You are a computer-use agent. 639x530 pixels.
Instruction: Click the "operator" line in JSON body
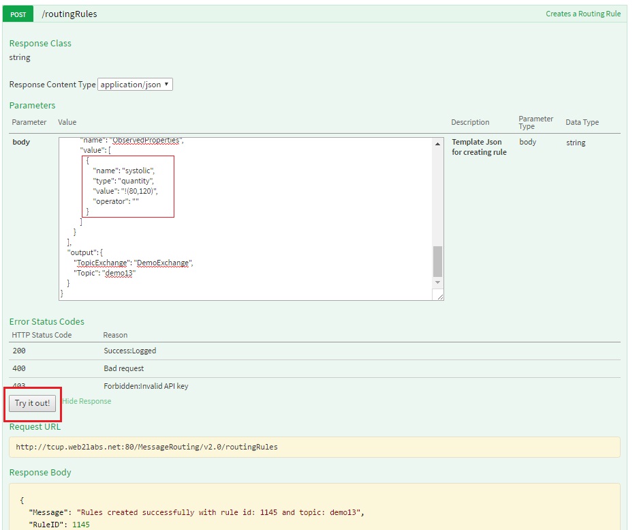coord(116,201)
